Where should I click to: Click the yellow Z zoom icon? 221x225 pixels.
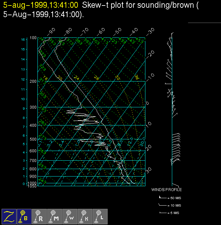(9, 216)
